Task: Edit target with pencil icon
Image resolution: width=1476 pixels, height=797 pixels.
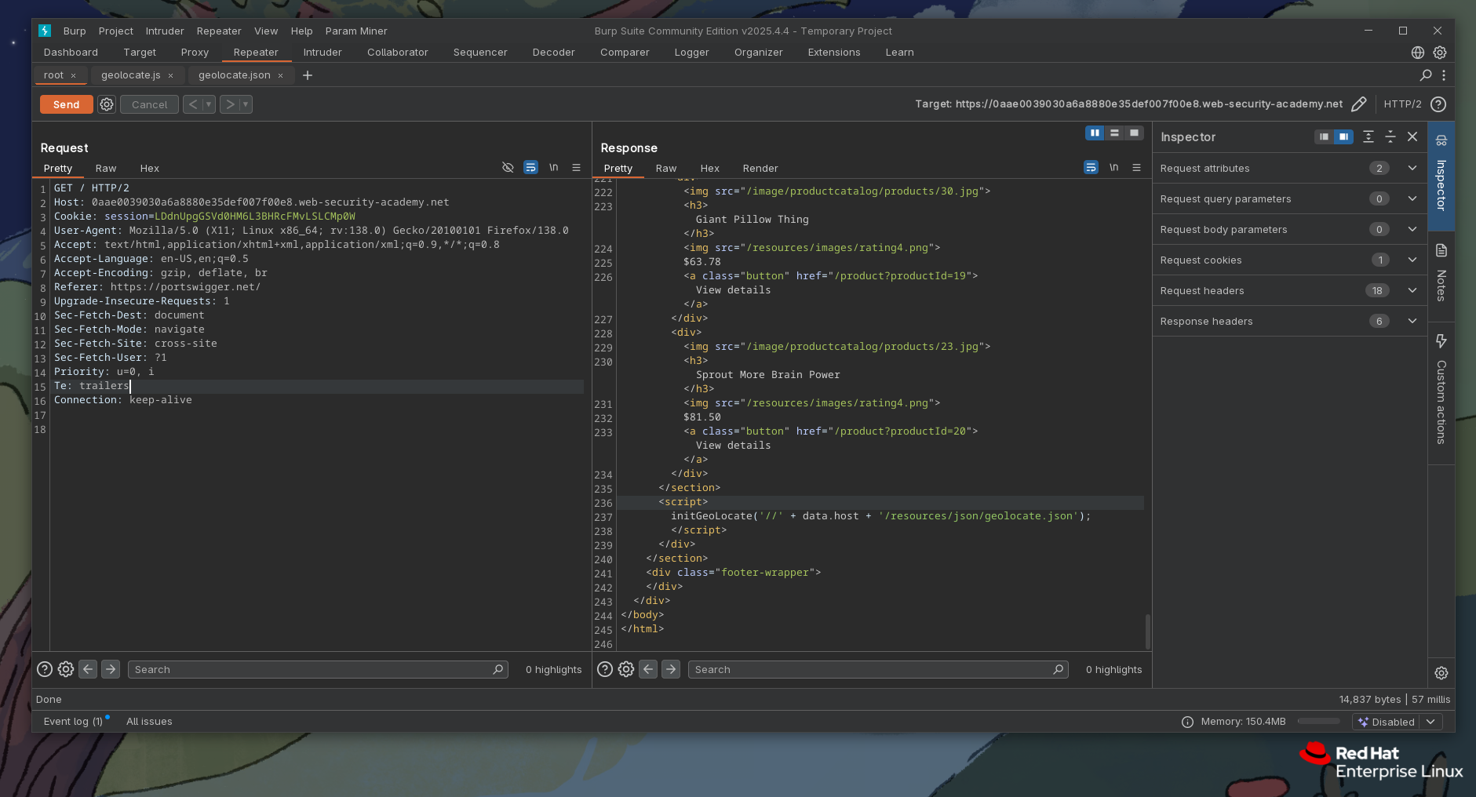Action: (x=1359, y=104)
